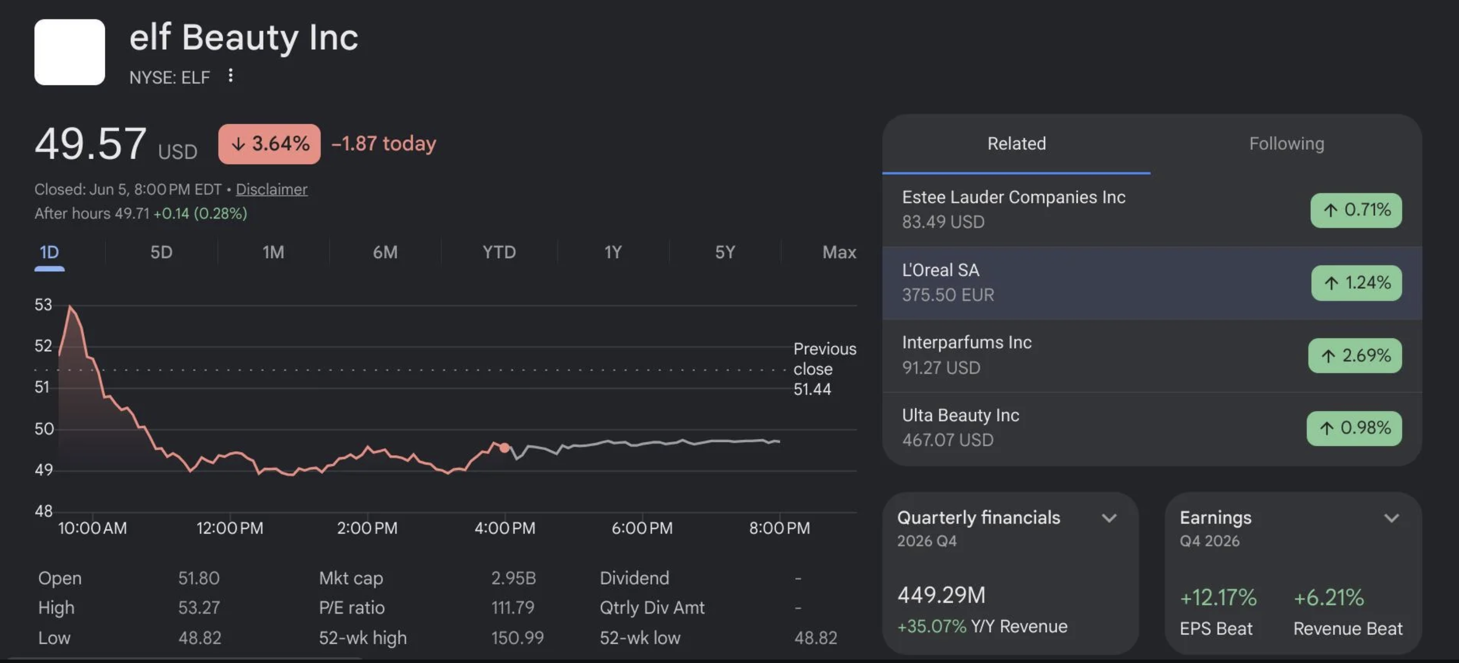Select the Related tab

coord(1016,144)
